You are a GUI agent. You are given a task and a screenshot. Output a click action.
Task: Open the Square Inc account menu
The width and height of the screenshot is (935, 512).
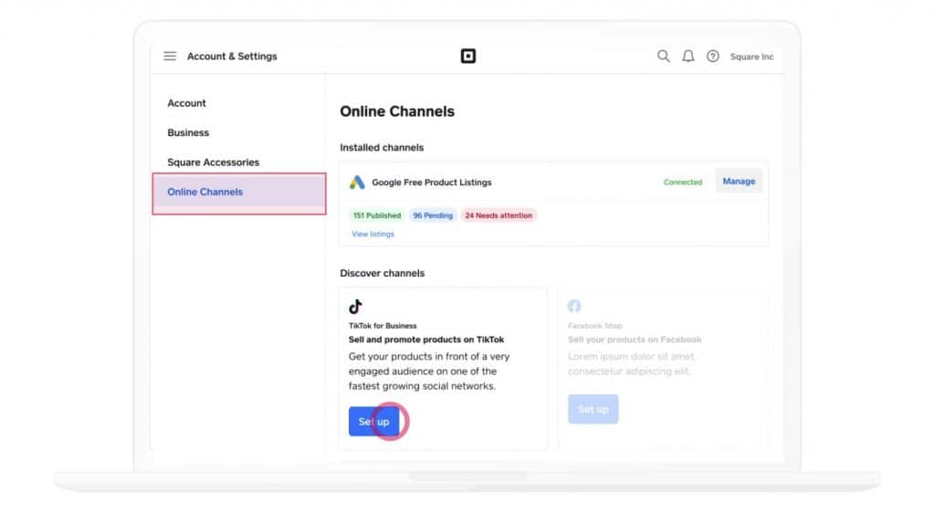(x=751, y=57)
